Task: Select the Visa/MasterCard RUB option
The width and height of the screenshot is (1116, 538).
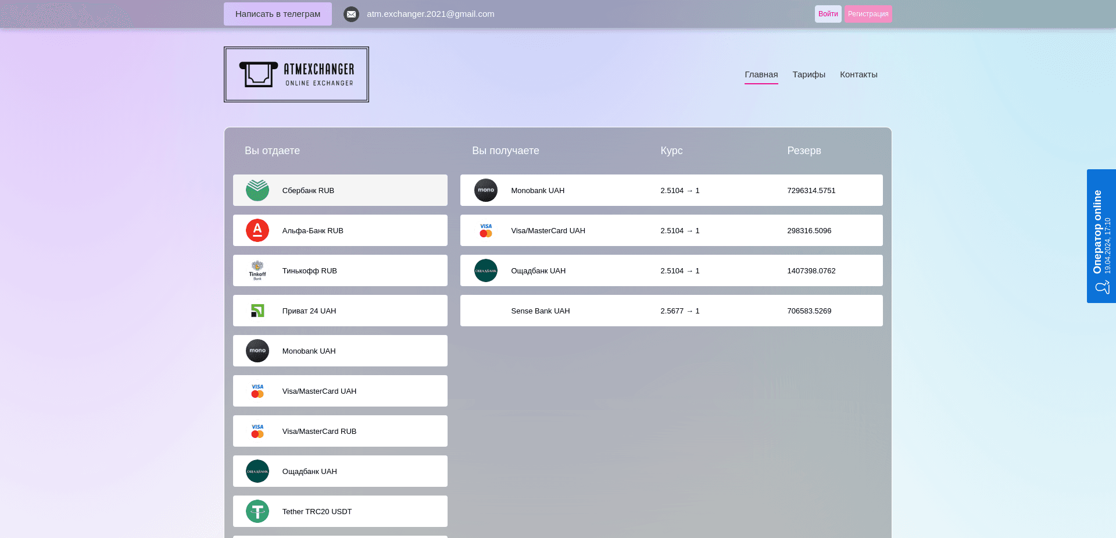Action: click(340, 431)
